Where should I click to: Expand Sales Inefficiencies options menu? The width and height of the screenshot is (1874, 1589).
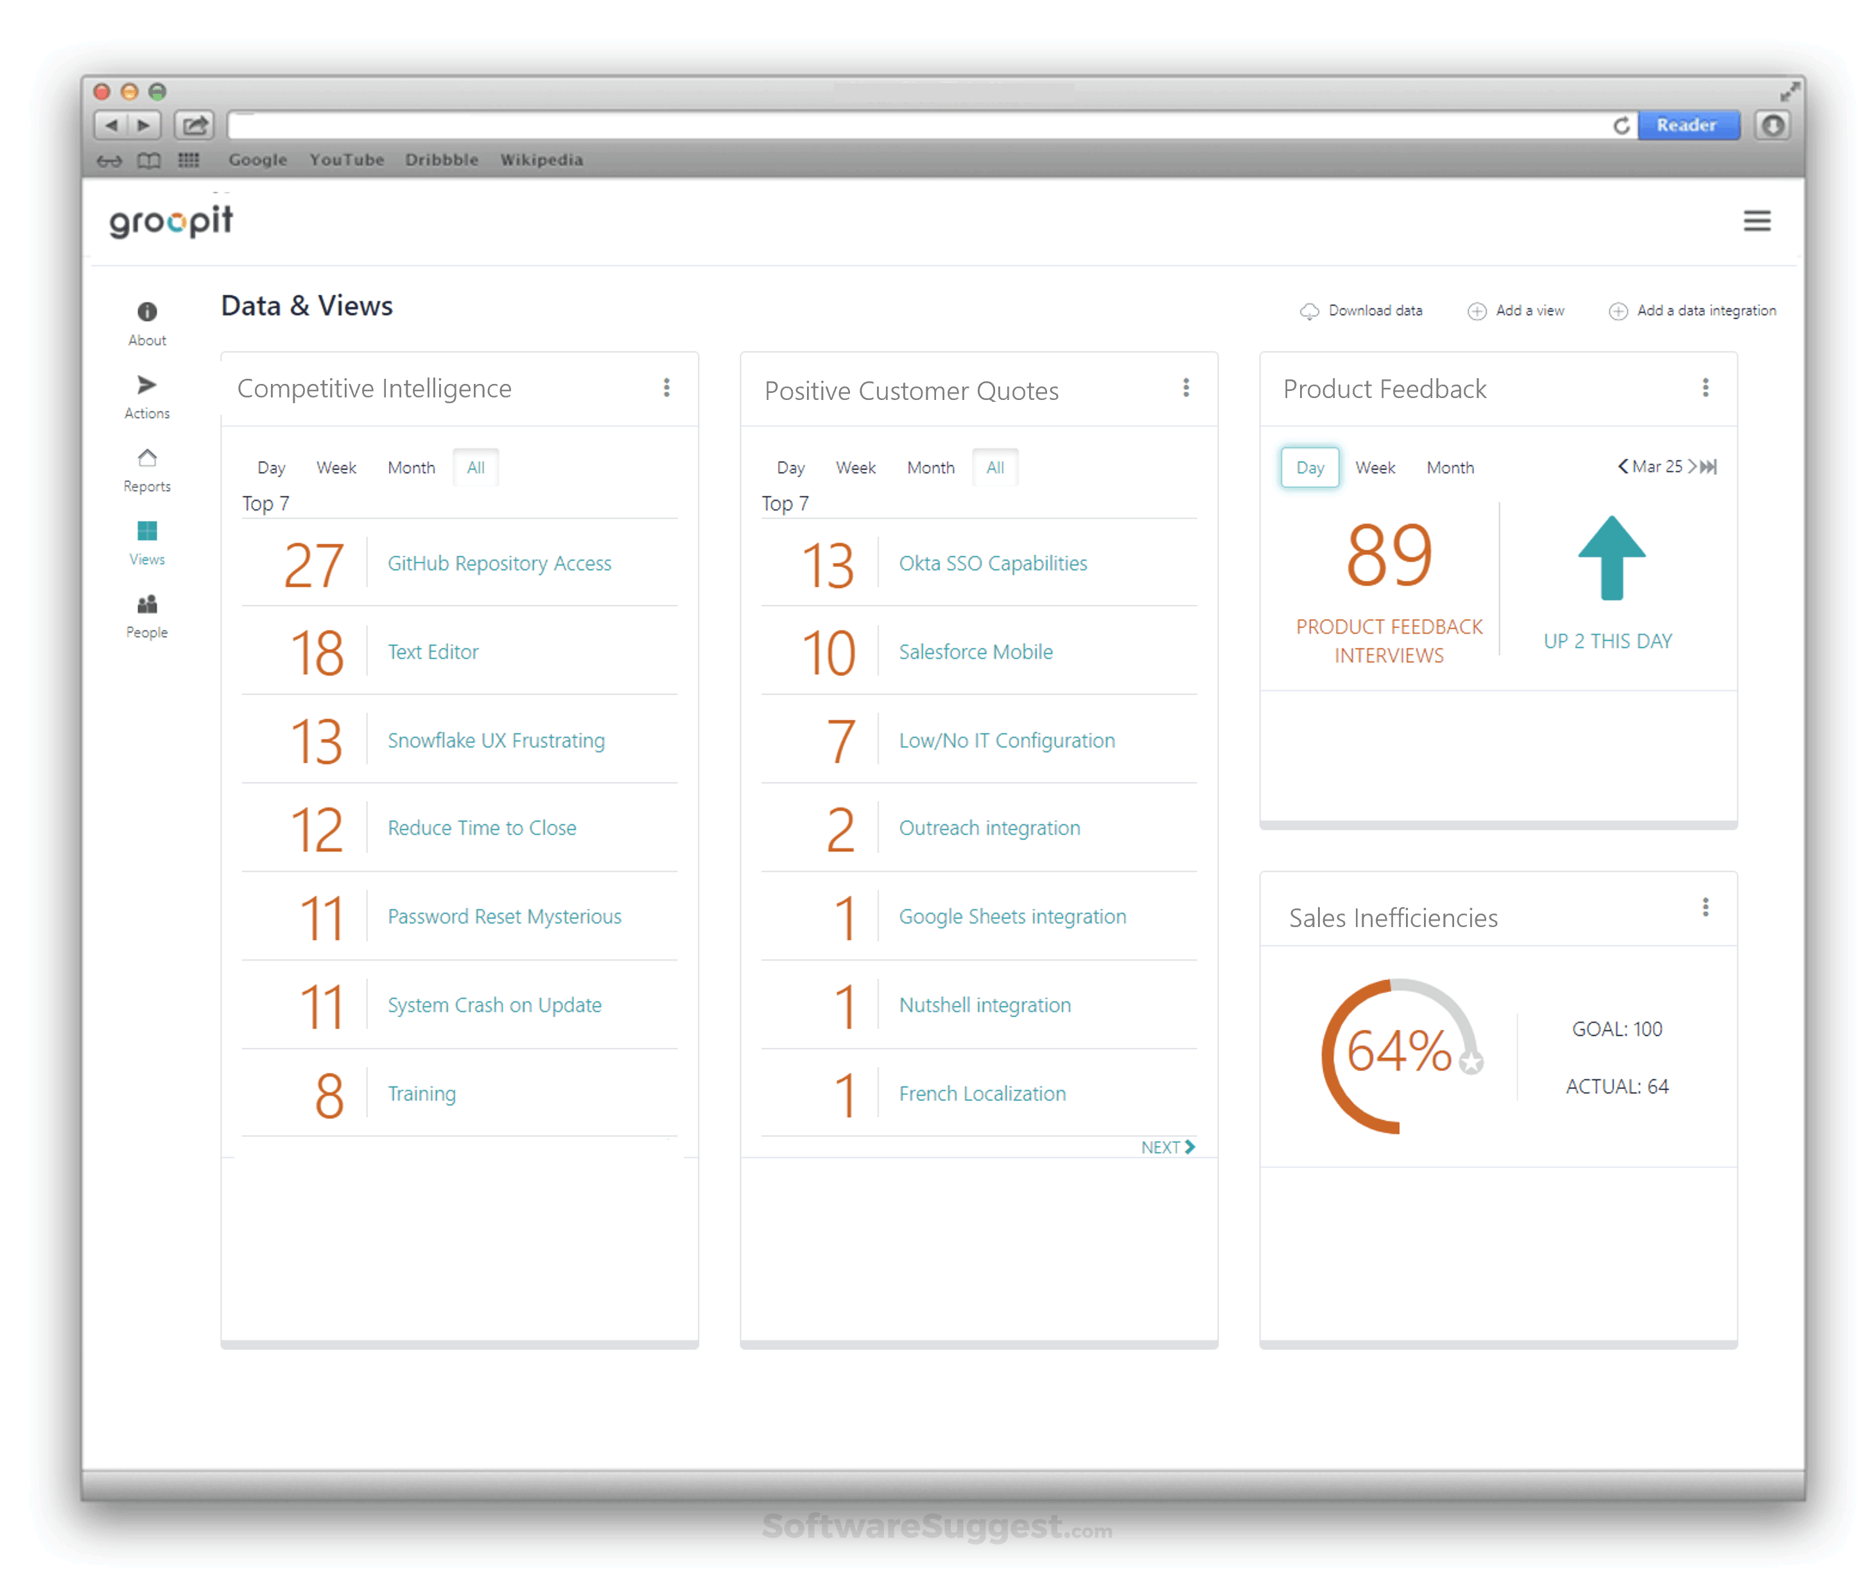tap(1705, 908)
